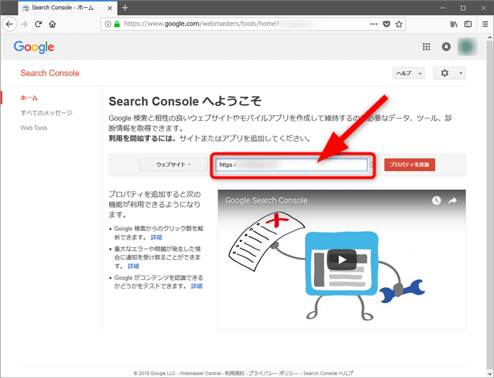Click the browser reload button
494x378 pixels.
click(x=38, y=23)
